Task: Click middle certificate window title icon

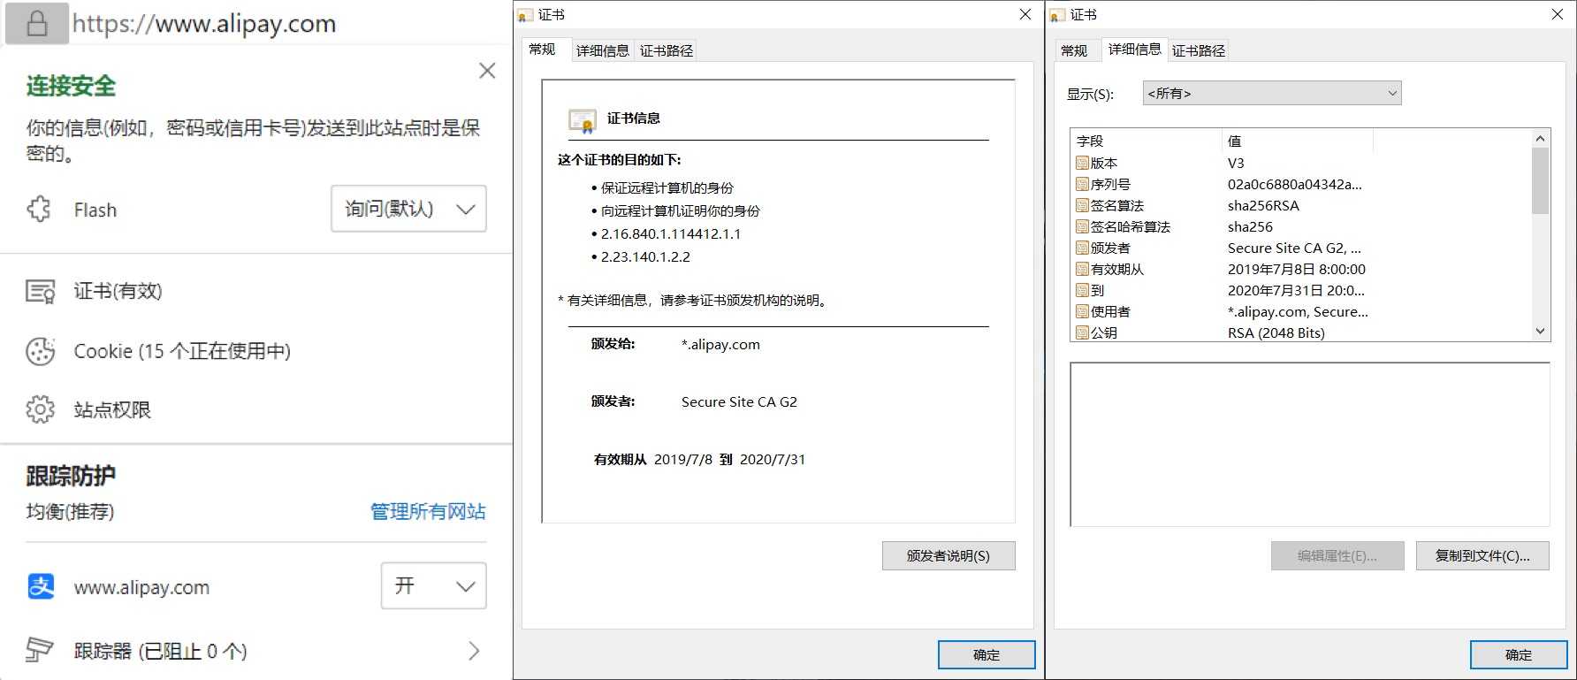Action: [x=526, y=15]
